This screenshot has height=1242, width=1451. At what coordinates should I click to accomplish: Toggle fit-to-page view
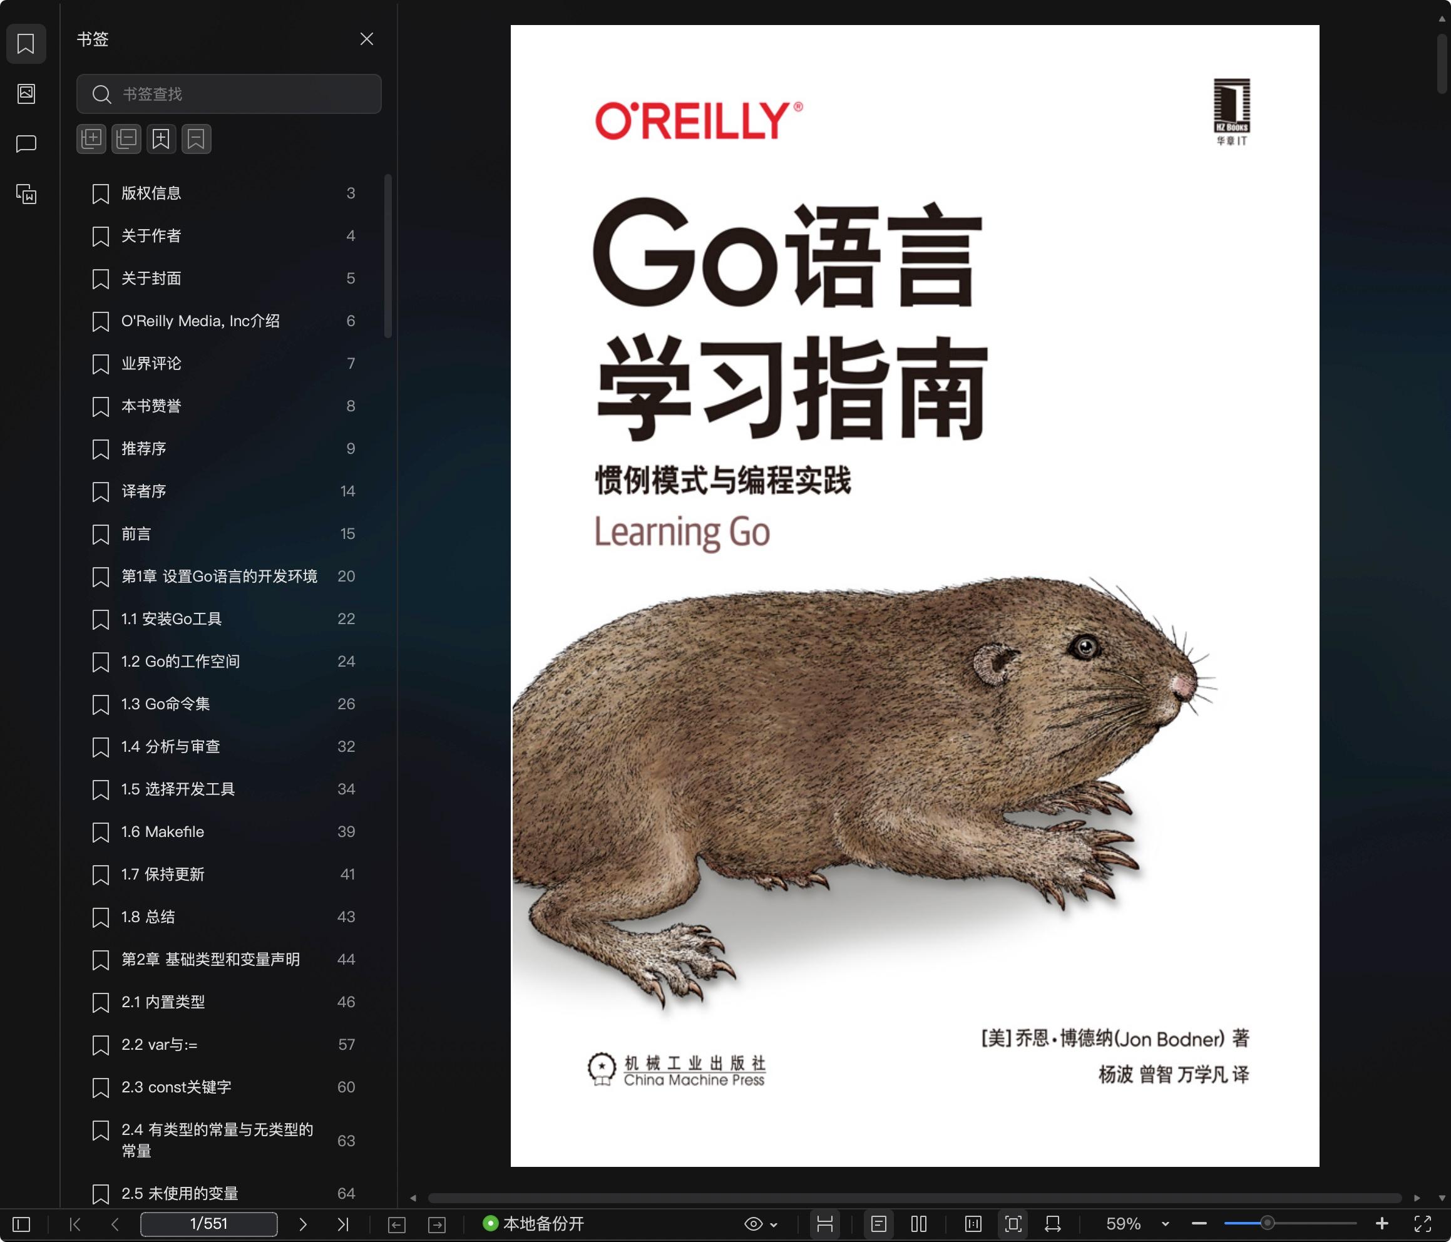1013,1224
